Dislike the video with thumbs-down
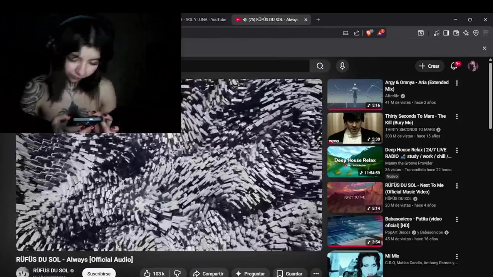The height and width of the screenshot is (277, 493). pyautogui.click(x=178, y=274)
